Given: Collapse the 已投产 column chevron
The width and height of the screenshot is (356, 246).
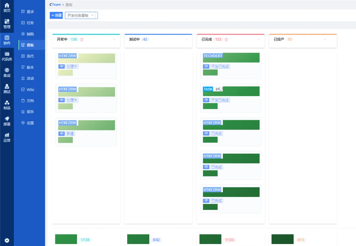Looking at the screenshot, I should click(325, 40).
